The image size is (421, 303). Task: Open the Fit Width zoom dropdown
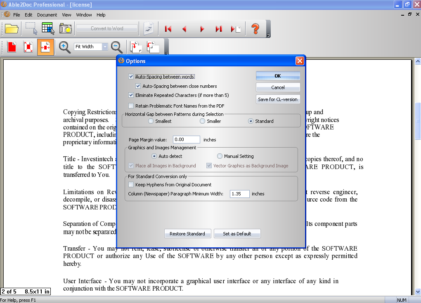[x=105, y=47]
